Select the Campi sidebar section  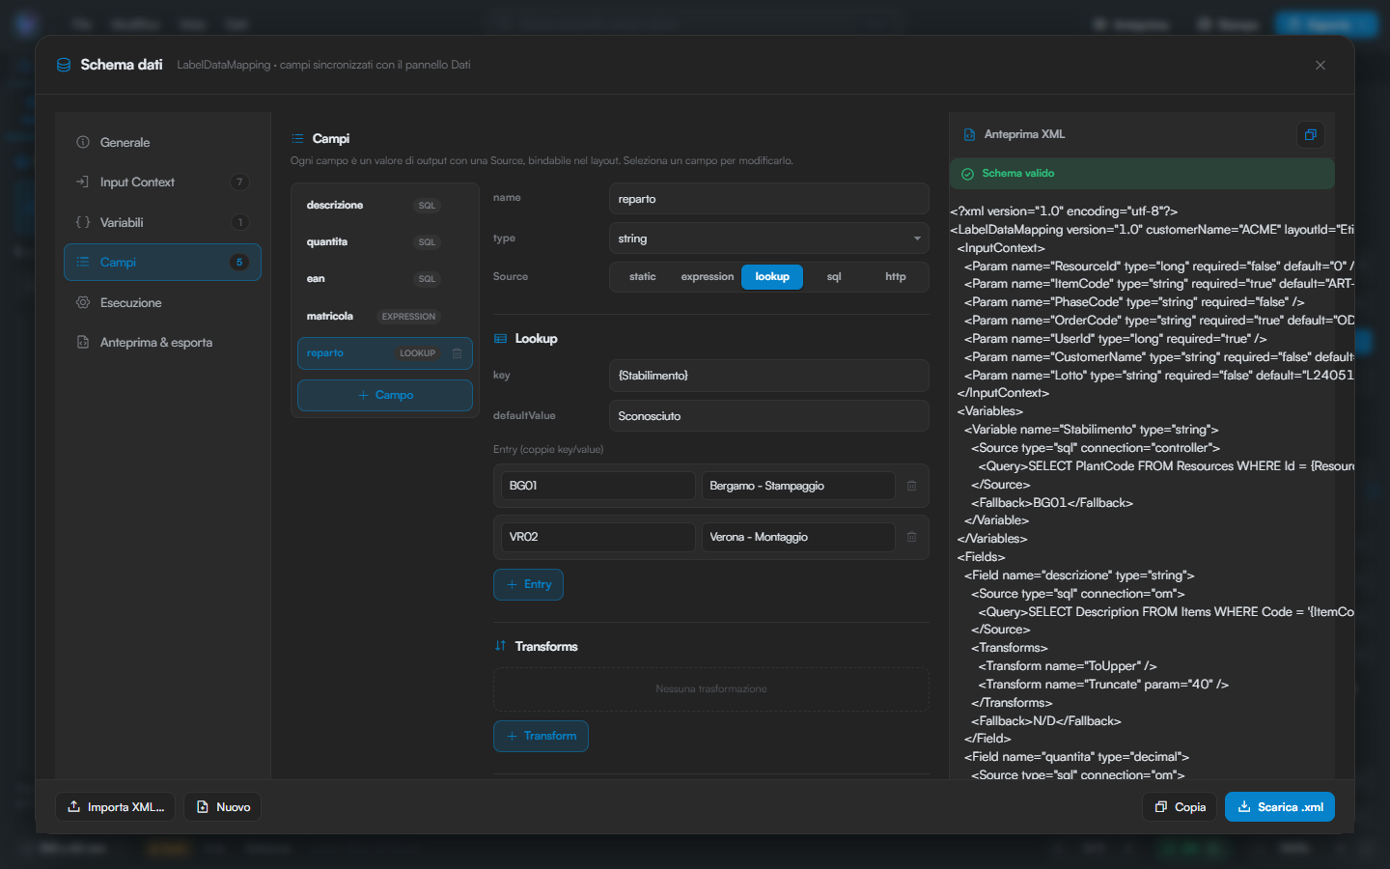(x=162, y=263)
